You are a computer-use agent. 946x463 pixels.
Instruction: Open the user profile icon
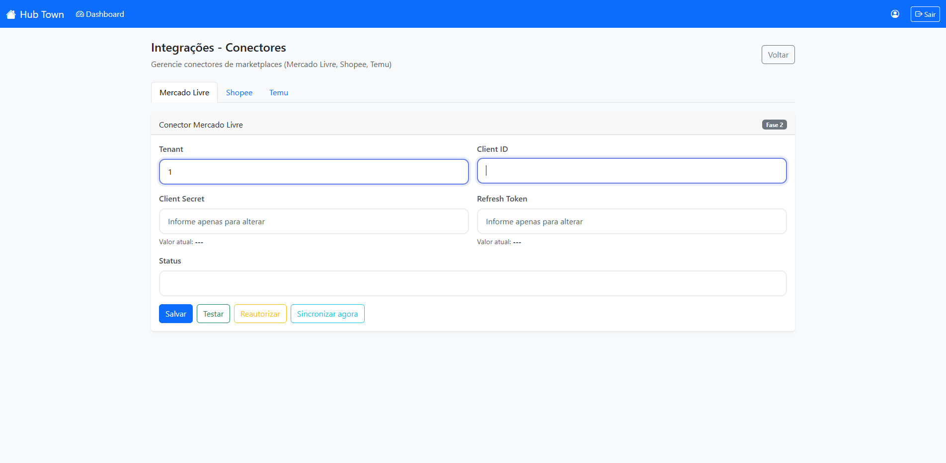pos(895,14)
